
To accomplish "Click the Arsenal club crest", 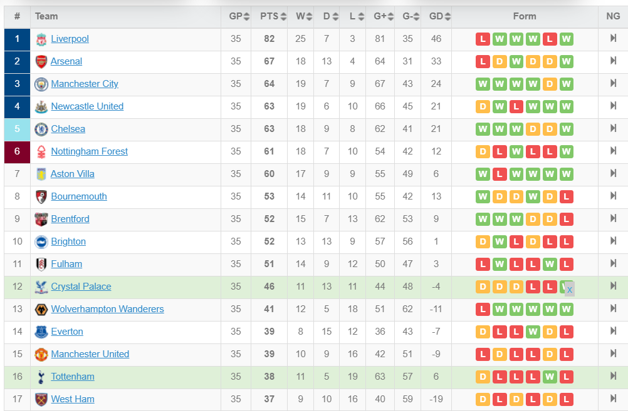I will point(41,61).
